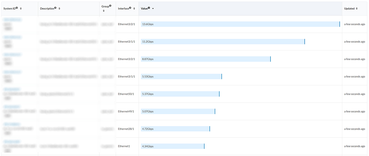Open the System ID link for Ethernet50/1 row
The height and width of the screenshot is (156, 369).
click(x=12, y=90)
